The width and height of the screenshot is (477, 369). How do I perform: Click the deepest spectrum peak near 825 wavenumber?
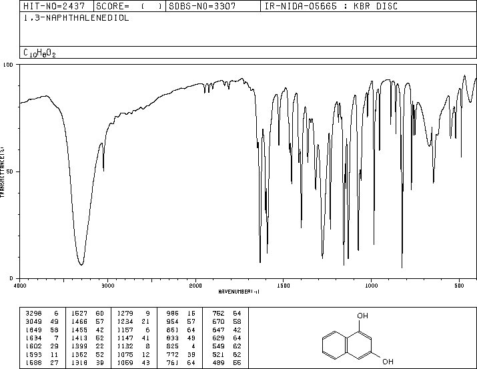tap(402, 267)
